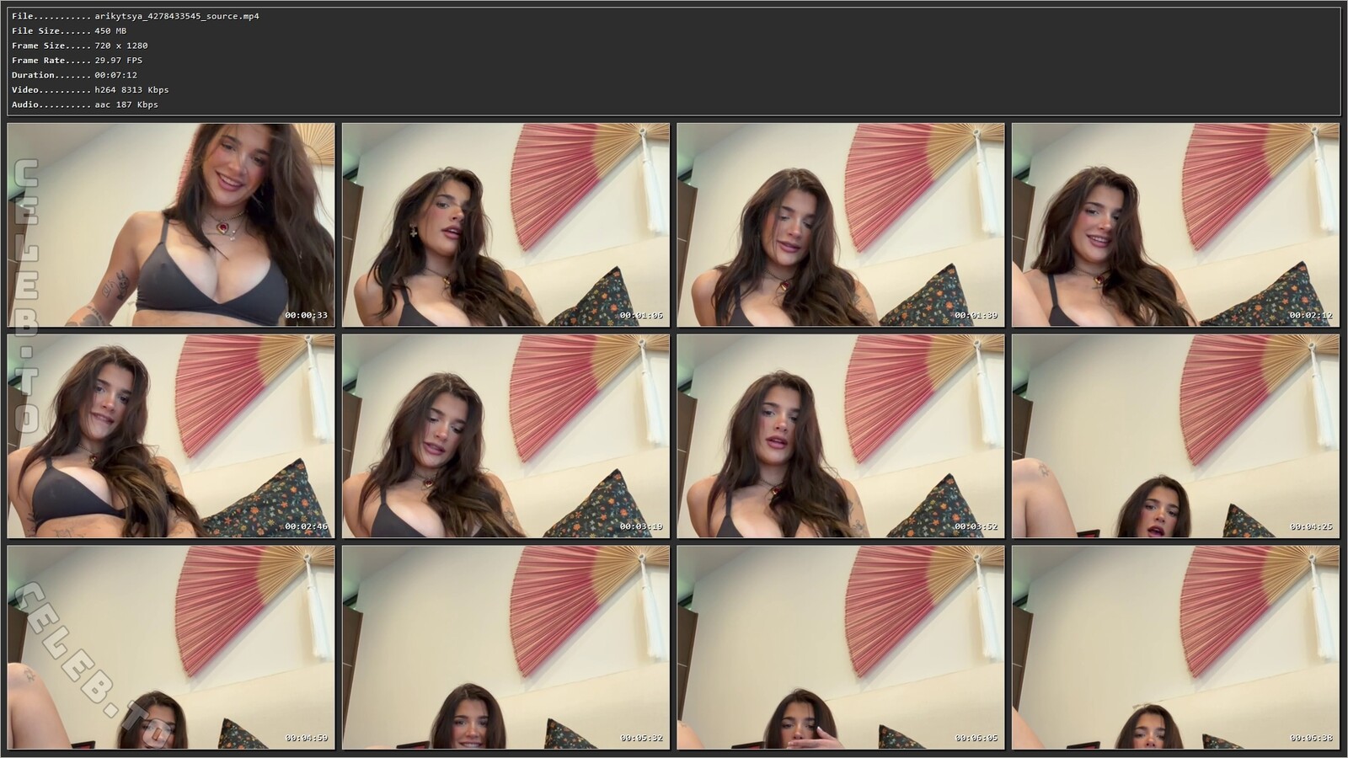The height and width of the screenshot is (758, 1348).
Task: Open the 00:02:46 preview frame
Action: pos(171,436)
